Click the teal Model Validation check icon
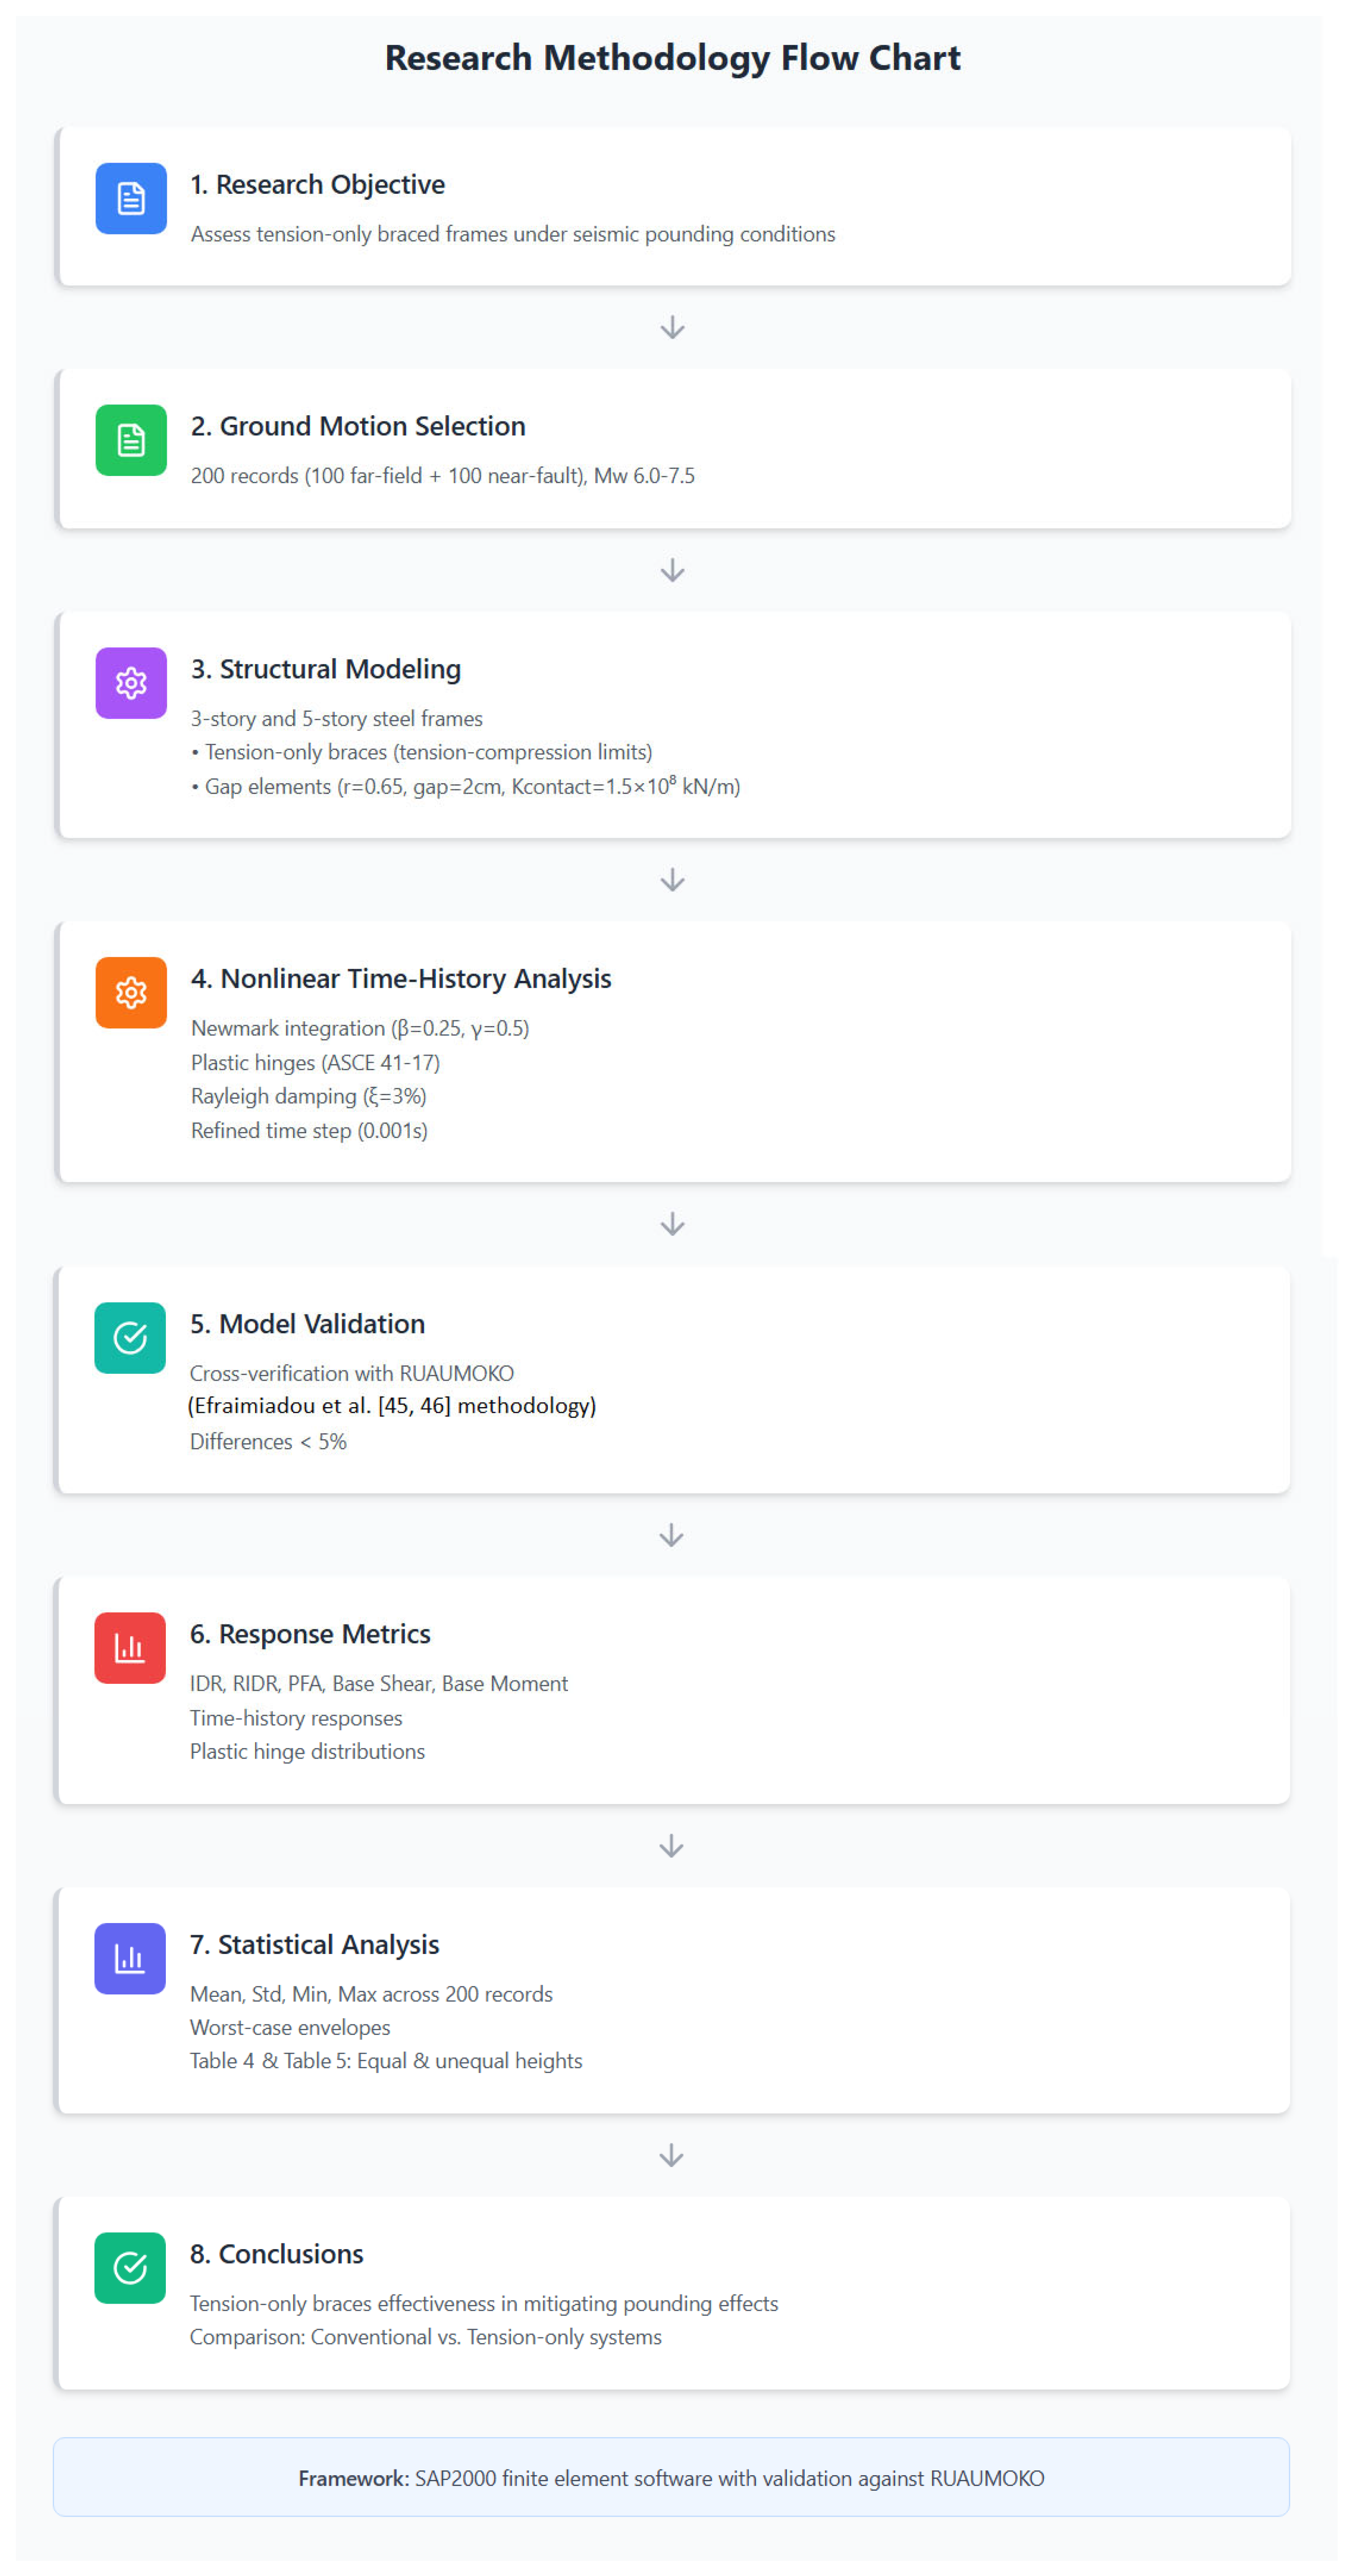 (130, 1338)
